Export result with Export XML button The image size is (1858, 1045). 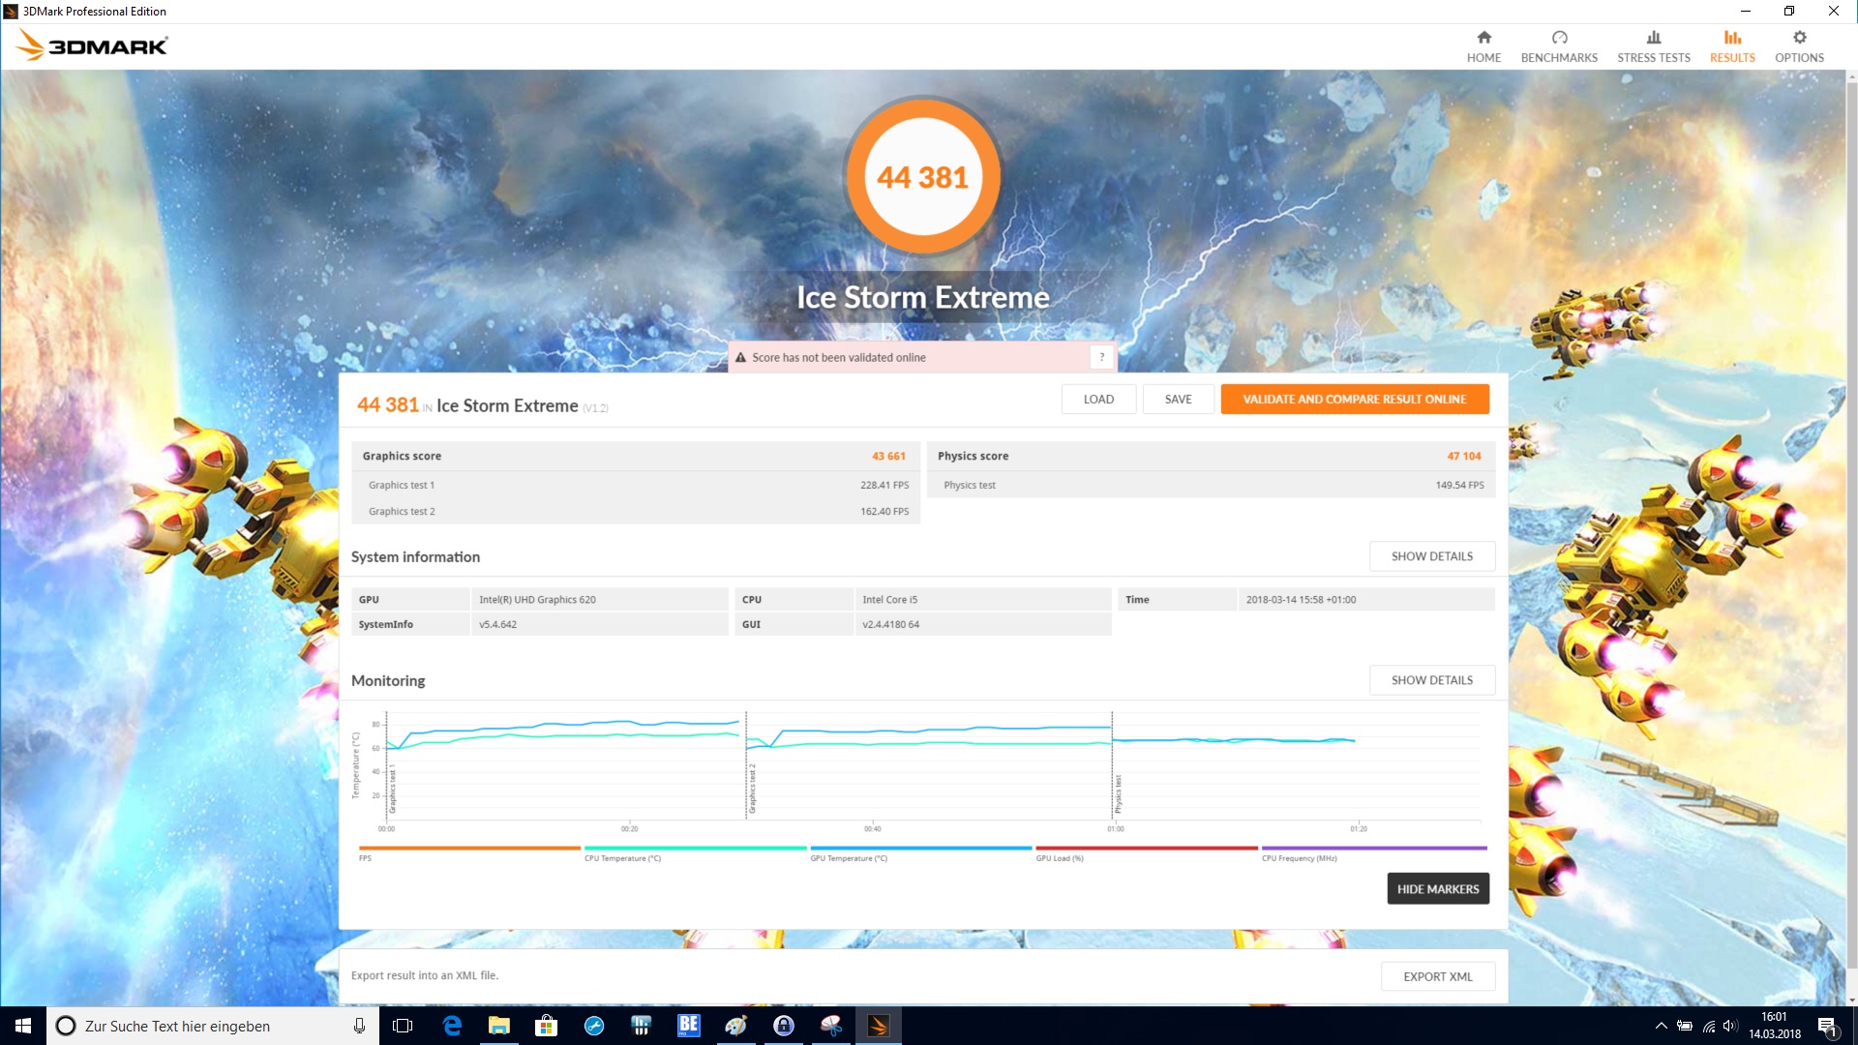point(1437,976)
